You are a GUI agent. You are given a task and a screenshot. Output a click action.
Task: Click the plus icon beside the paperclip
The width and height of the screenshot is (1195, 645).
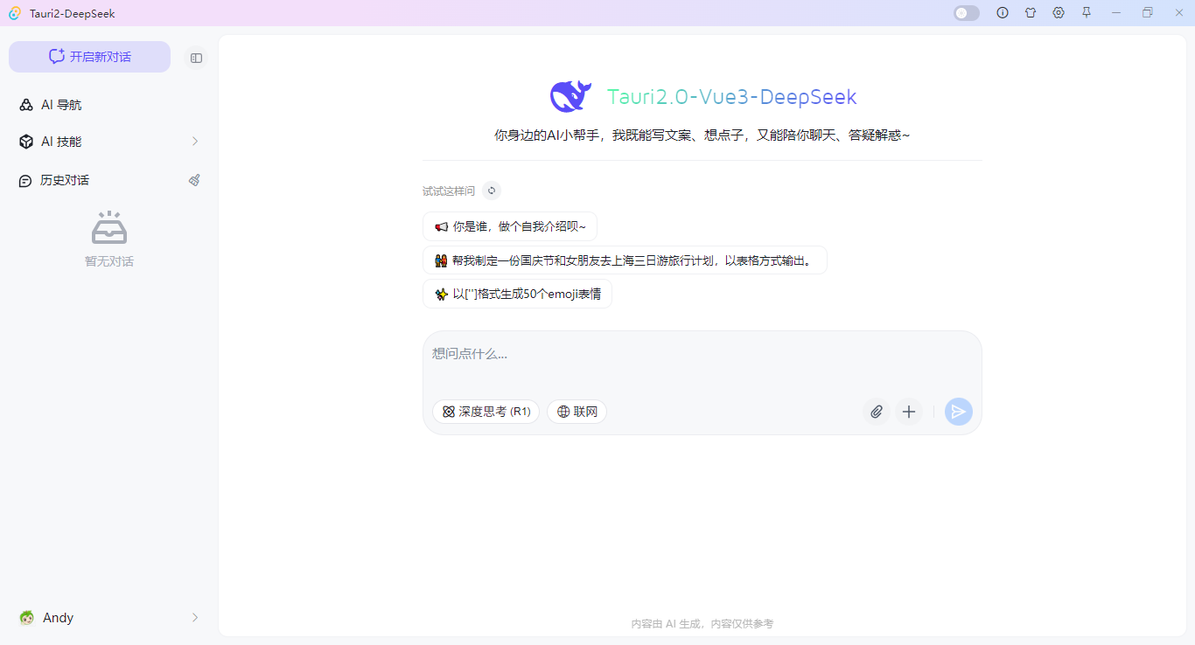tap(909, 411)
